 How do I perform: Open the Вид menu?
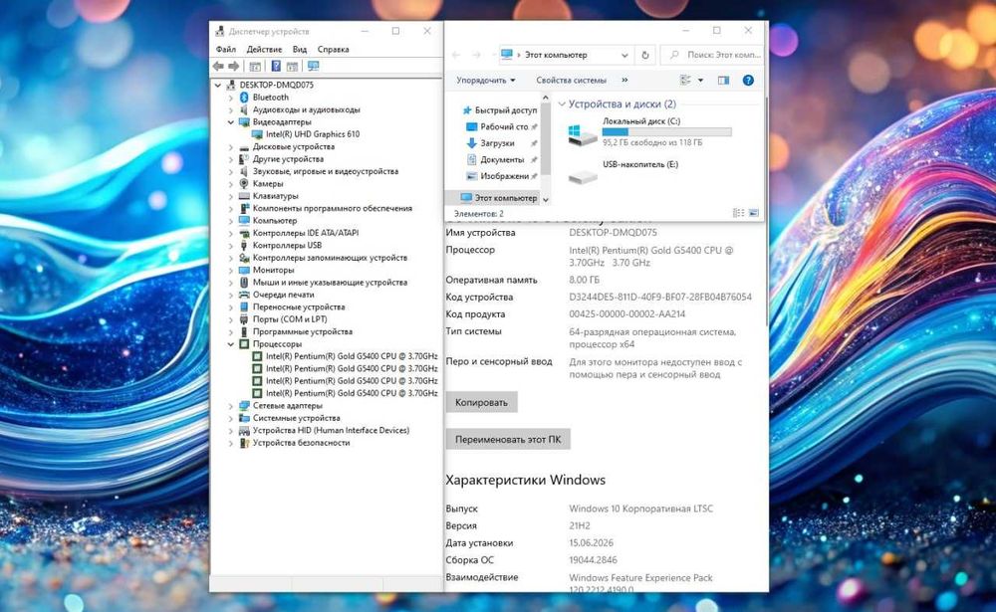coord(300,49)
